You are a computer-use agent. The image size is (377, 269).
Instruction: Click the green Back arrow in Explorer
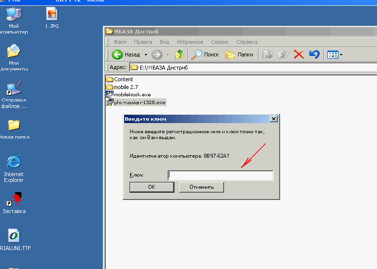[117, 54]
